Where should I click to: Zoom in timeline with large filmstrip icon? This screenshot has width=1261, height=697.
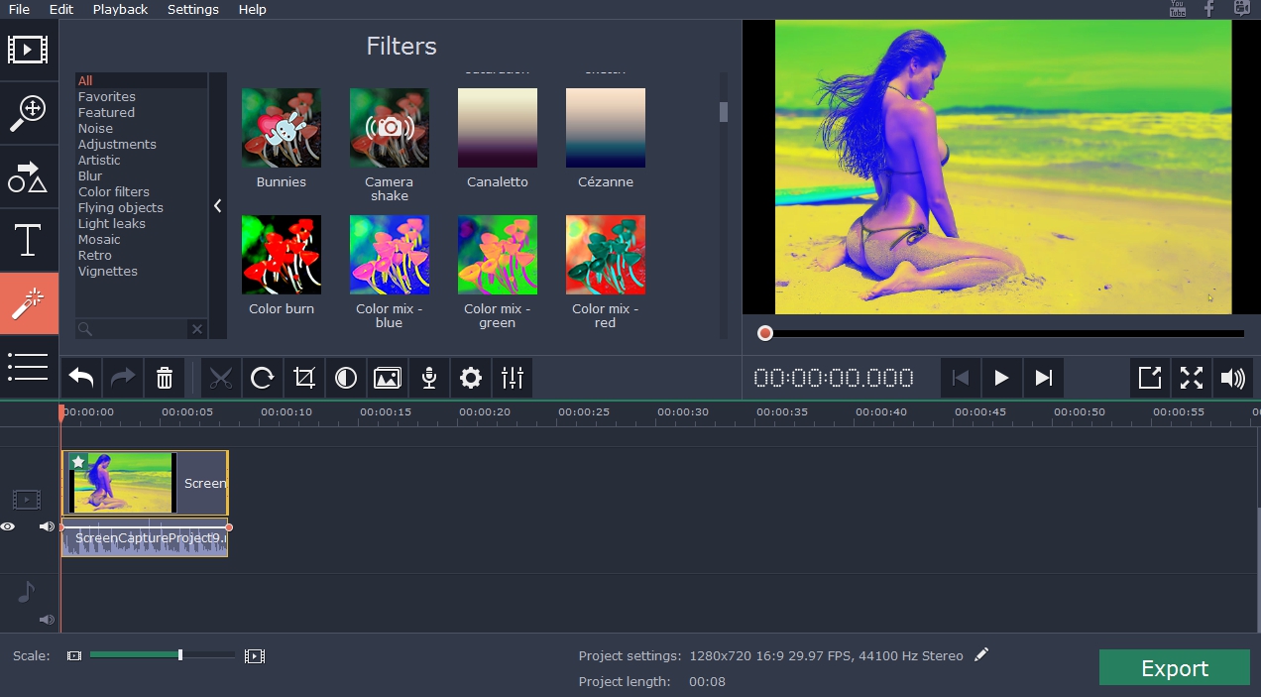tap(255, 655)
